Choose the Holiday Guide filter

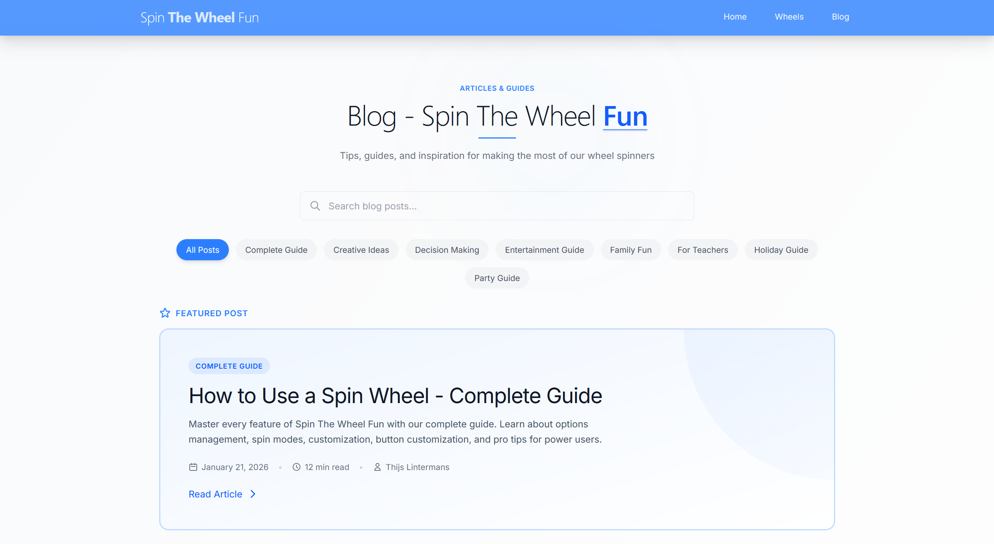pos(781,250)
